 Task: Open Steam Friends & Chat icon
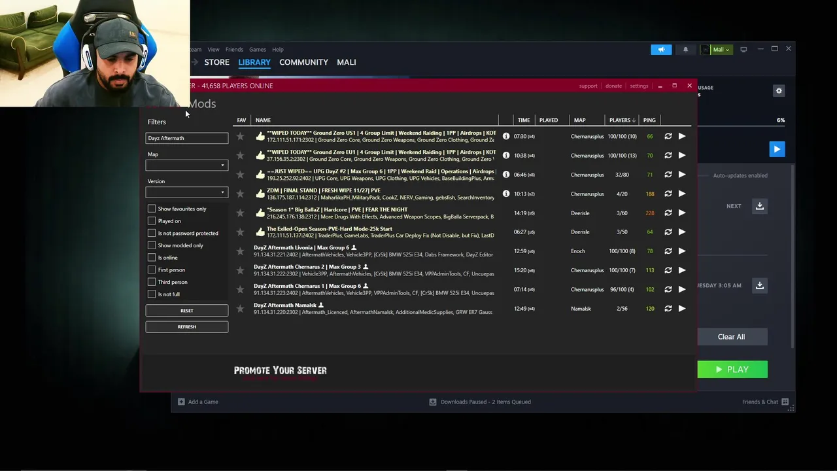[785, 402]
